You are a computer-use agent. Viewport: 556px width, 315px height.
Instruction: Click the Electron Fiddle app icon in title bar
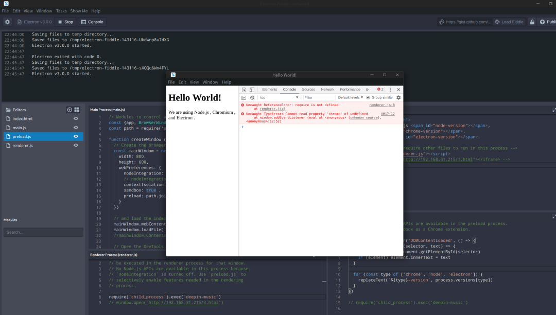(6, 4)
